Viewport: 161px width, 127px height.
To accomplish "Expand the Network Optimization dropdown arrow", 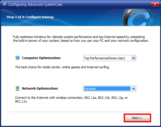I will point(133,88).
